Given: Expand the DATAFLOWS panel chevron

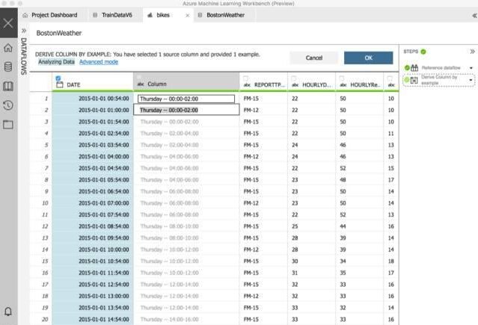Looking at the screenshot, I should pyautogui.click(x=23, y=31).
